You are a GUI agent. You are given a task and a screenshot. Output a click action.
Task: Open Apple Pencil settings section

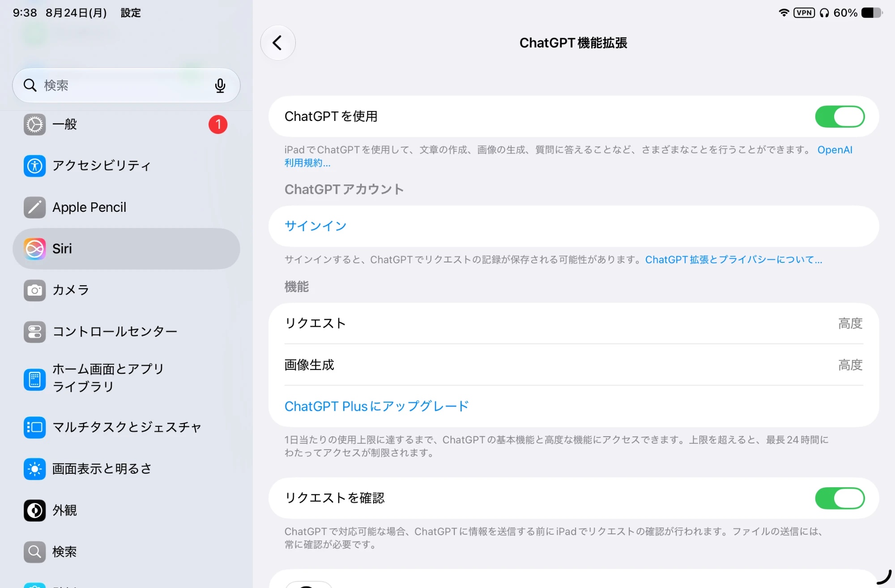126,207
